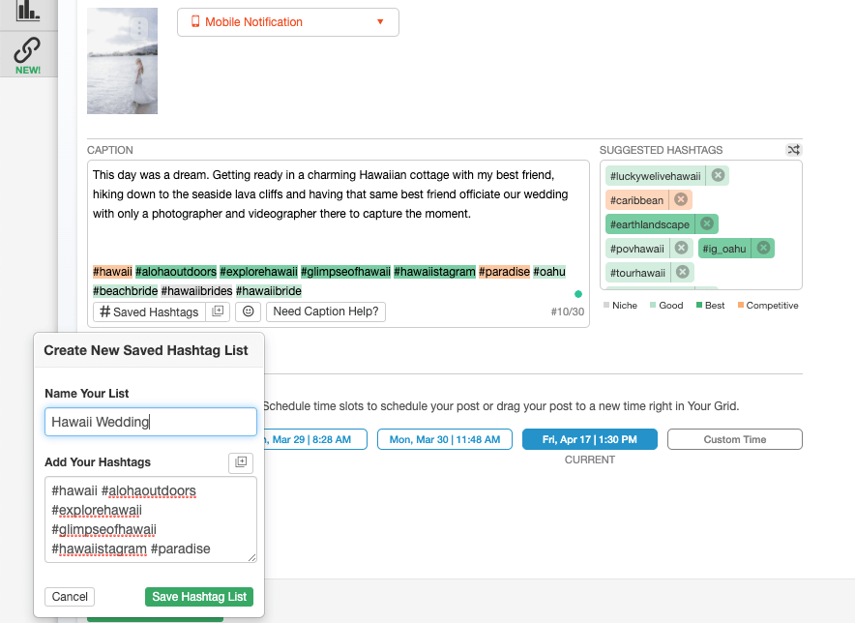Cancel the new saved hashtag list
Image resolution: width=855 pixels, height=623 pixels.
70,597
